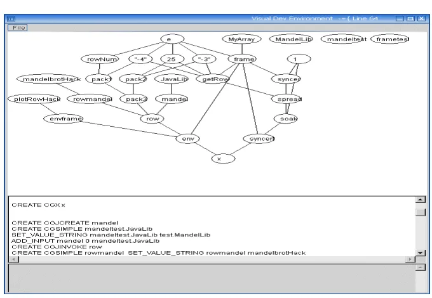The height and width of the screenshot is (298, 432).
Task: Select the getRow node
Action: pyautogui.click(x=213, y=79)
